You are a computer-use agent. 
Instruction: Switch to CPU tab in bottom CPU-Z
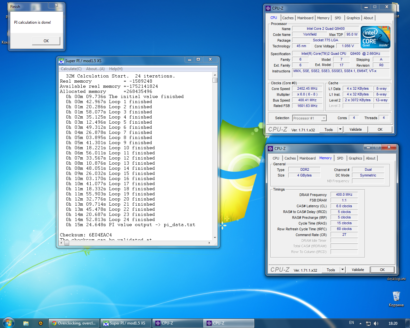point(276,158)
